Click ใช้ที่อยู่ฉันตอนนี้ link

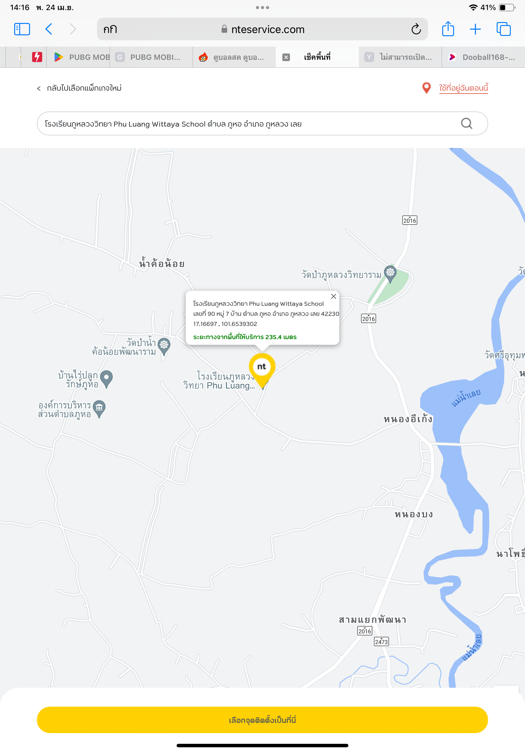tap(463, 88)
